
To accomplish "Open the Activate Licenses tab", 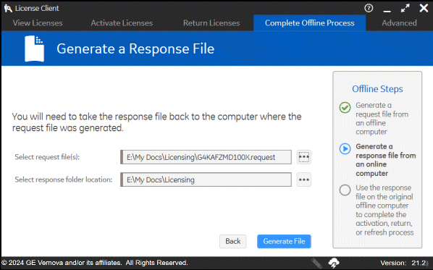I will pos(122,23).
